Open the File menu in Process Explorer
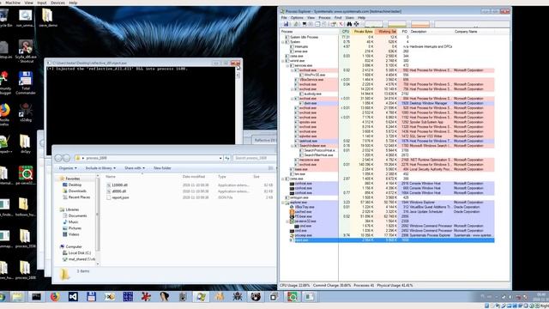 click(x=284, y=17)
